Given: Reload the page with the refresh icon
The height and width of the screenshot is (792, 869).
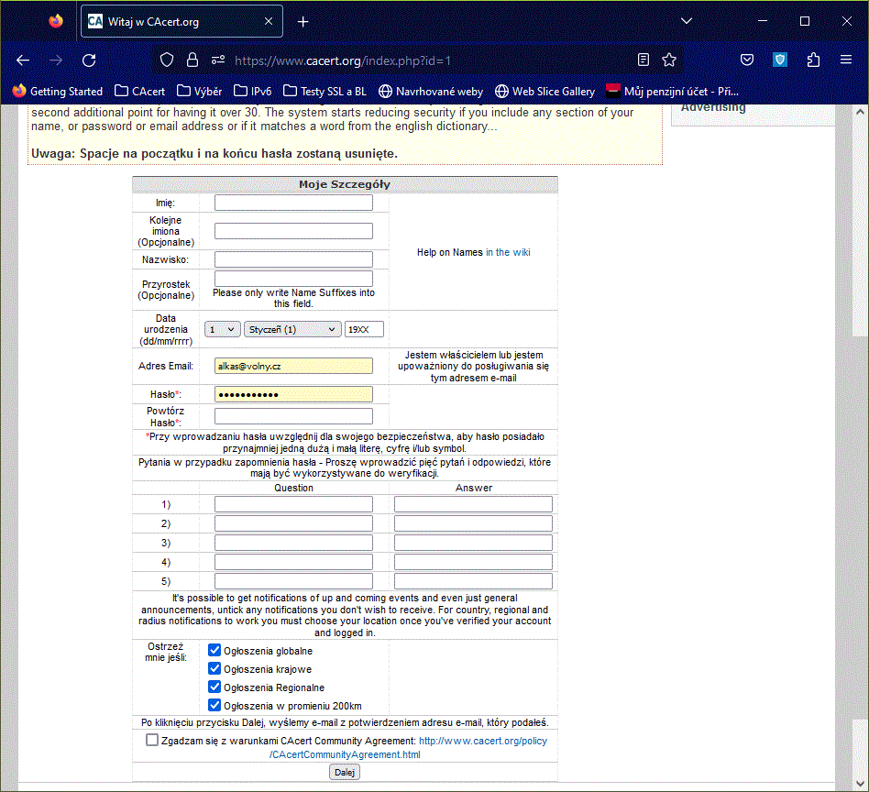Looking at the screenshot, I should pos(89,60).
